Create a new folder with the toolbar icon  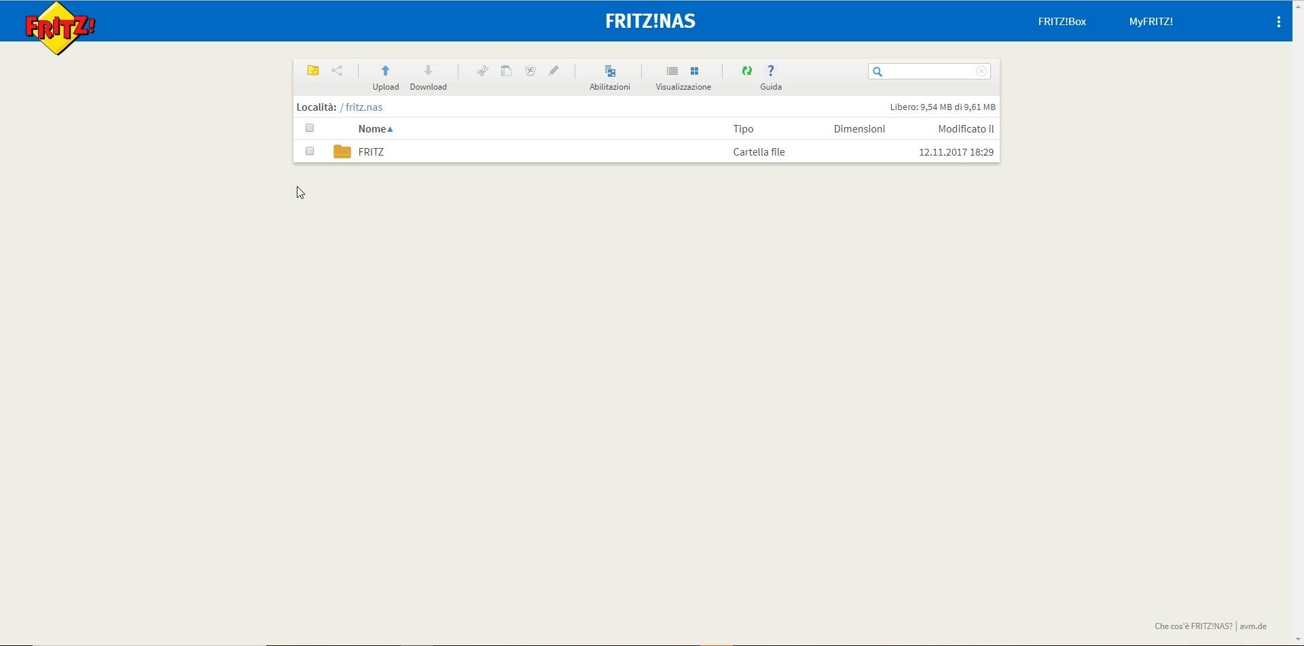(313, 71)
